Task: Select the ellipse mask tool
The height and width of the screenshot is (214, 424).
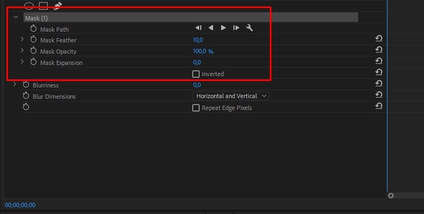Action: (29, 6)
